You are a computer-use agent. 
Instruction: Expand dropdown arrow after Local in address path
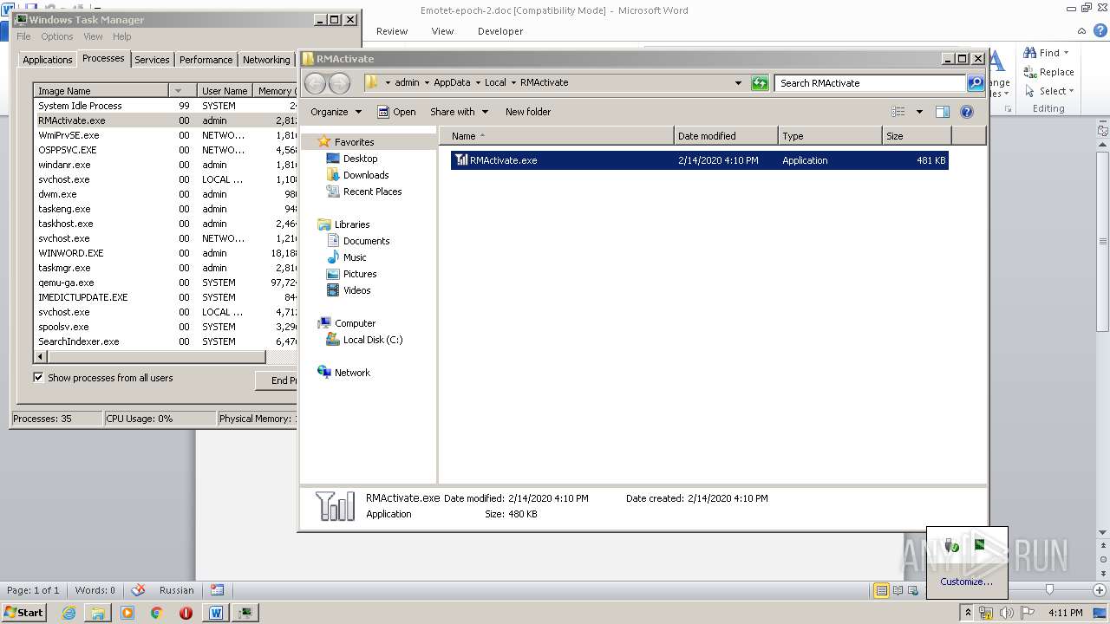pos(513,83)
